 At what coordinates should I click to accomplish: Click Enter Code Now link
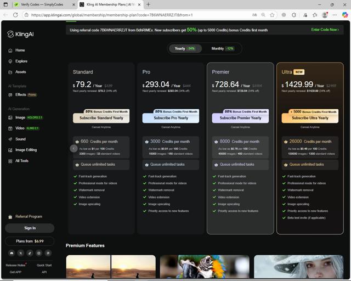coord(325,30)
